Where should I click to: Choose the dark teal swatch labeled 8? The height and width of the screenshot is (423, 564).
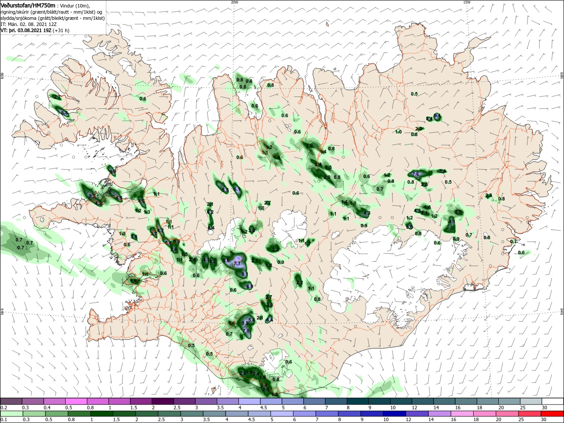(x=357, y=401)
